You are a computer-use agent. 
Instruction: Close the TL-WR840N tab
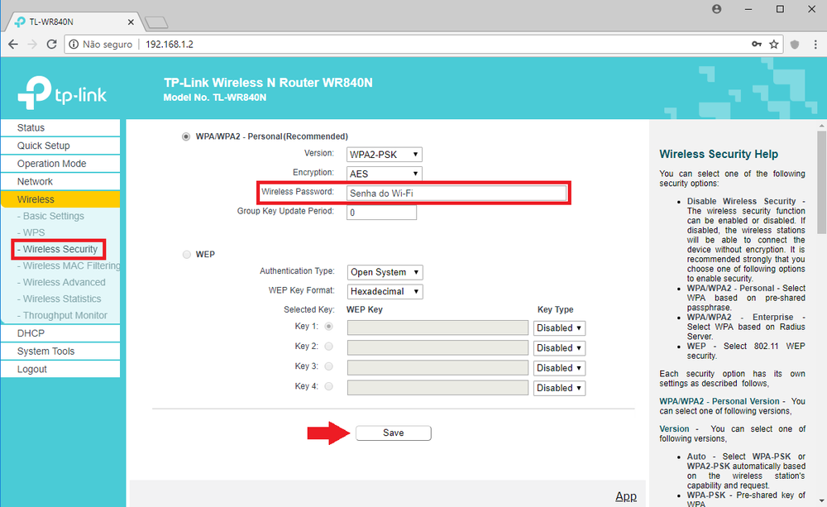pos(131,22)
